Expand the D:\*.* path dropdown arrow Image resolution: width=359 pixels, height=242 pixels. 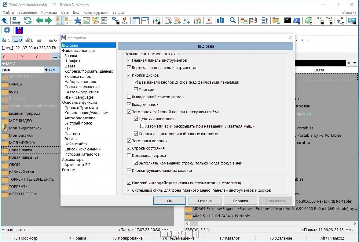[3, 63]
